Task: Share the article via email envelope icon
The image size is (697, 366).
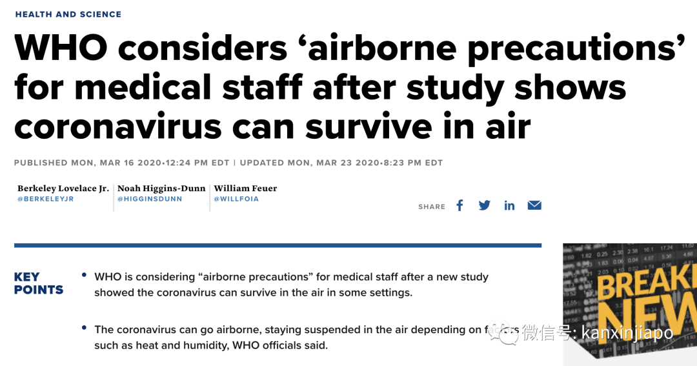Action: point(534,205)
